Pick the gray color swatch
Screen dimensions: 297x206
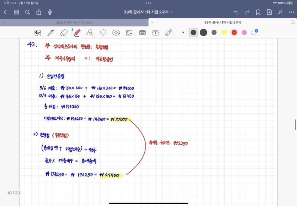point(214,33)
